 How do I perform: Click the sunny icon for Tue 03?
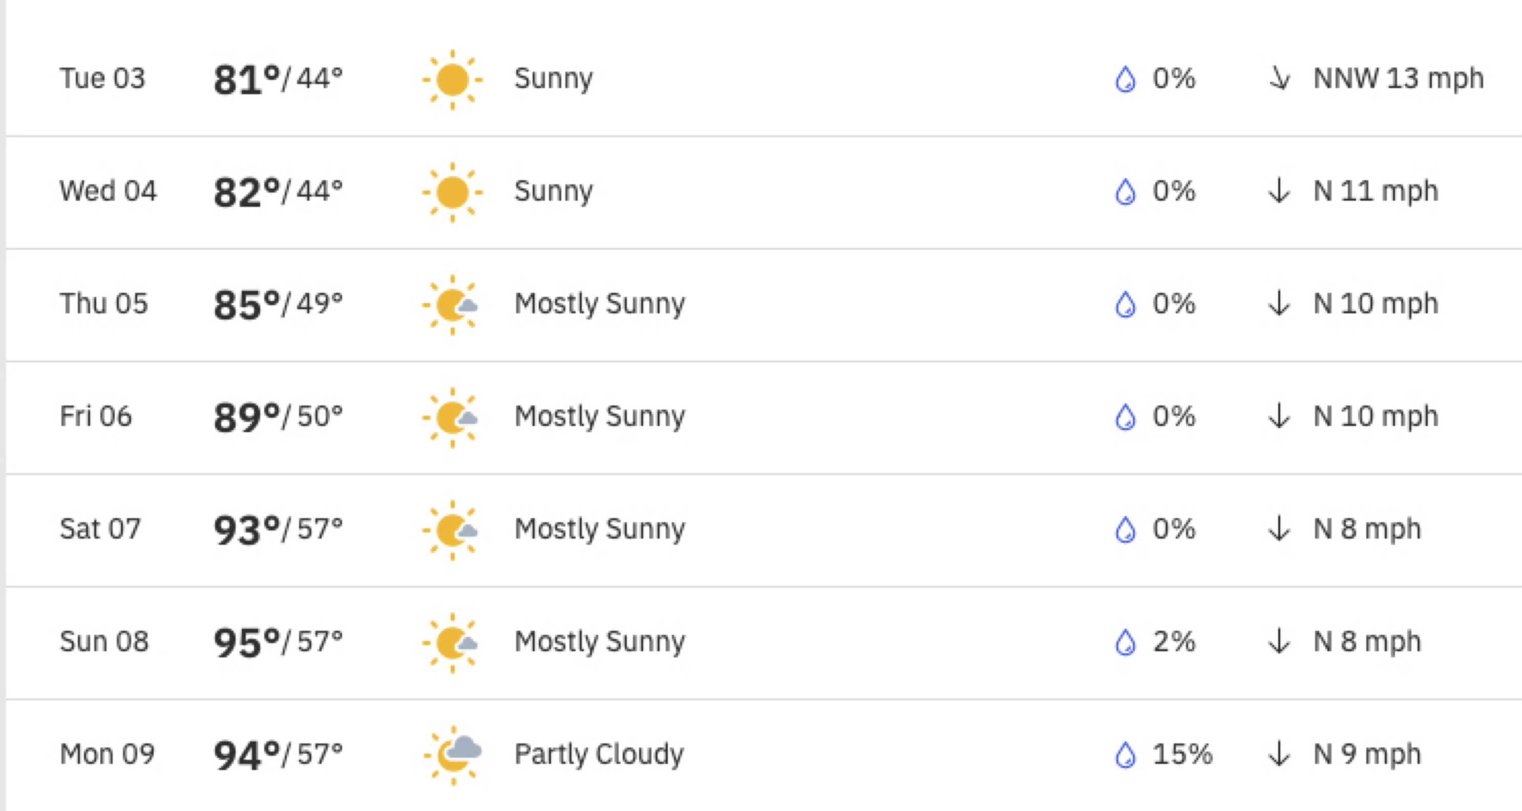453,80
